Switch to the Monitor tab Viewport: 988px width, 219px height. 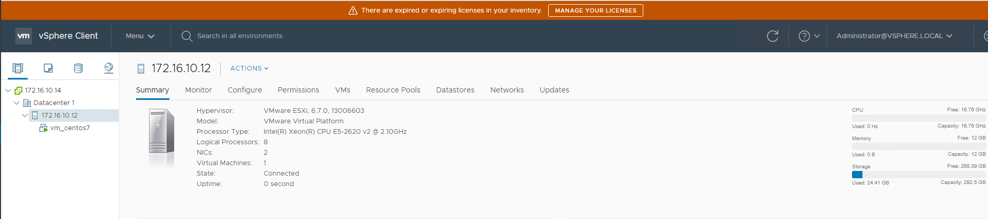[x=198, y=90]
